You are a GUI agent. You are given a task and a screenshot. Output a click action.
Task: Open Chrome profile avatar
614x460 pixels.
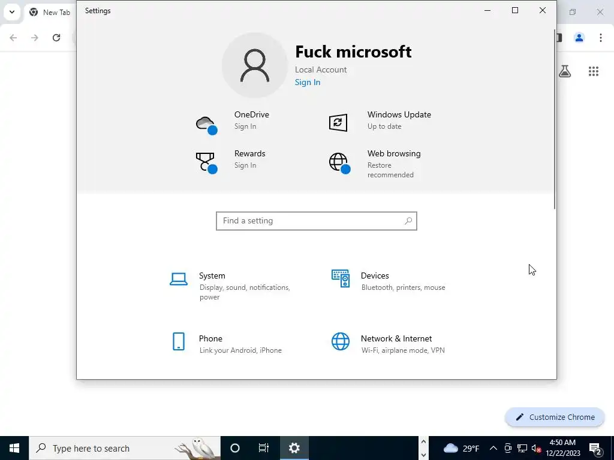pos(579,38)
